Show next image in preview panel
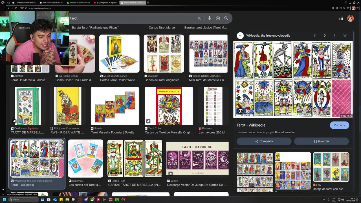Image resolution: width=361 pixels, height=203 pixels. 325,36
